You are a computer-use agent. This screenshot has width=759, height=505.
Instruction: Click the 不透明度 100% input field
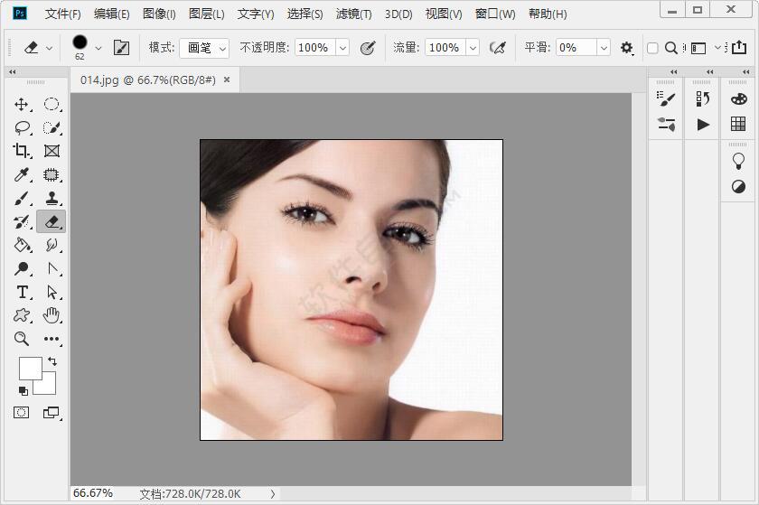coord(315,48)
